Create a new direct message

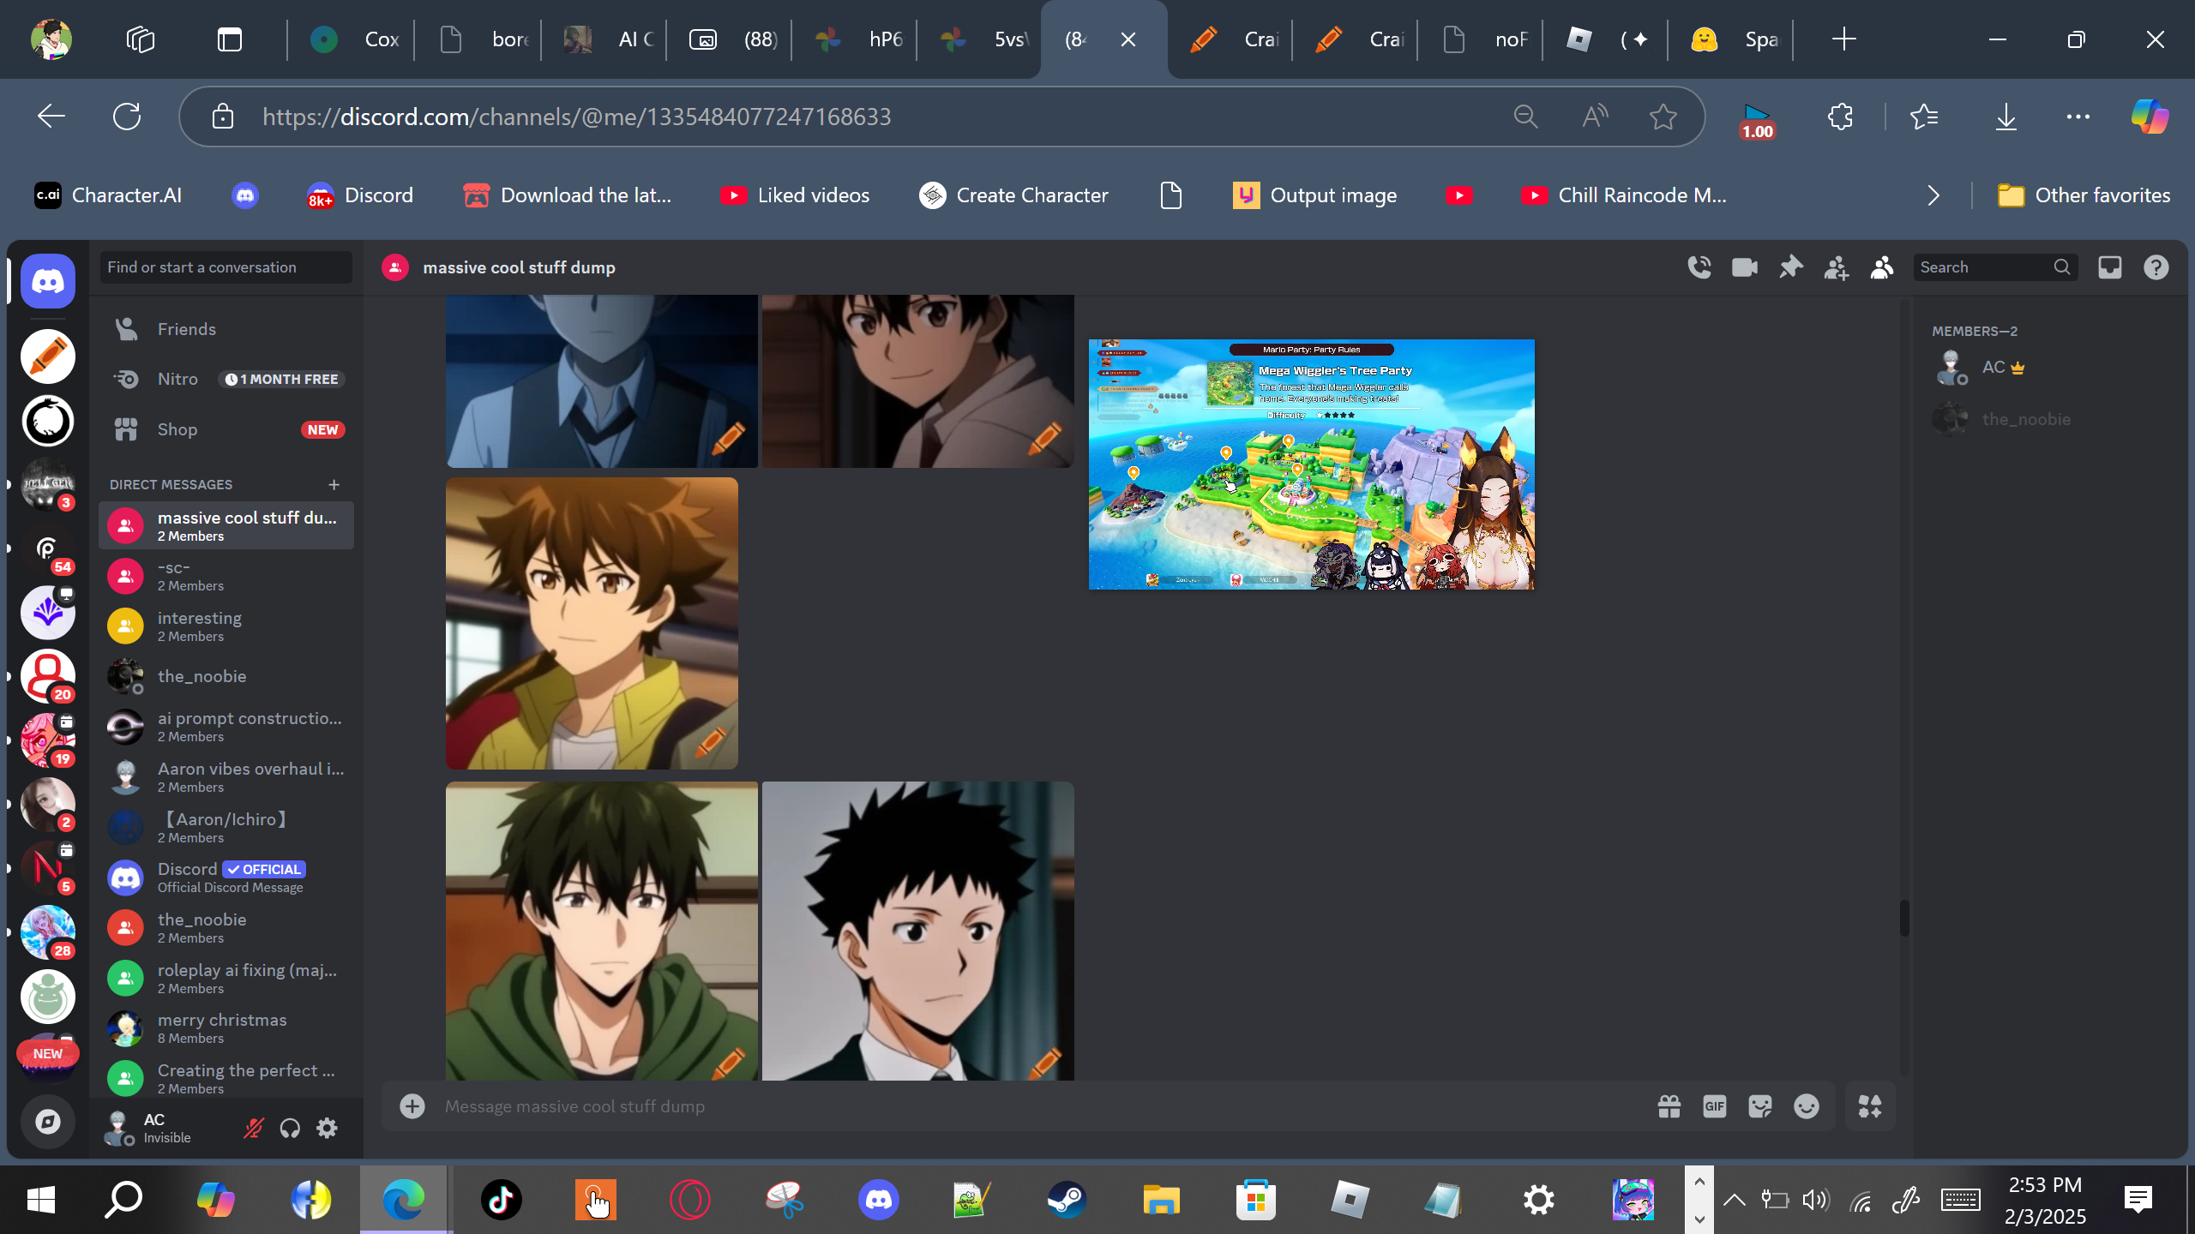[x=334, y=485]
